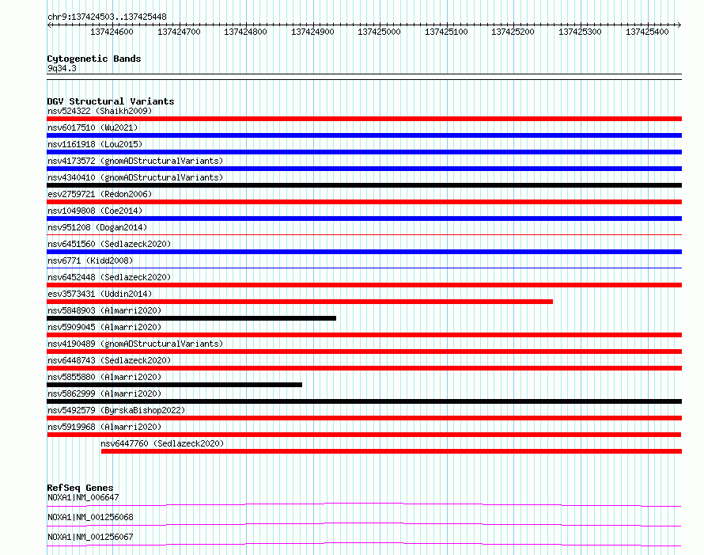Click magenta gene line for NM_001256067
The height and width of the screenshot is (555, 704).
[364, 545]
